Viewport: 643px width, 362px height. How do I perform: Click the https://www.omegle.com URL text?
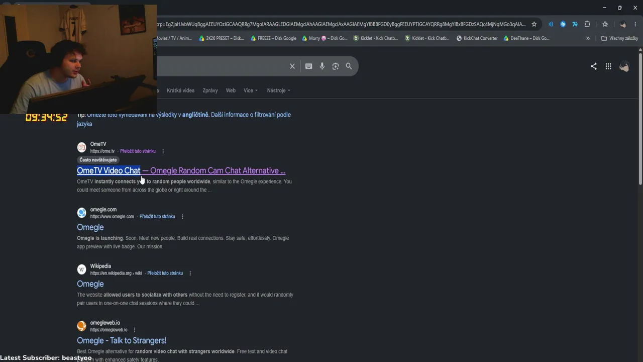(x=112, y=217)
